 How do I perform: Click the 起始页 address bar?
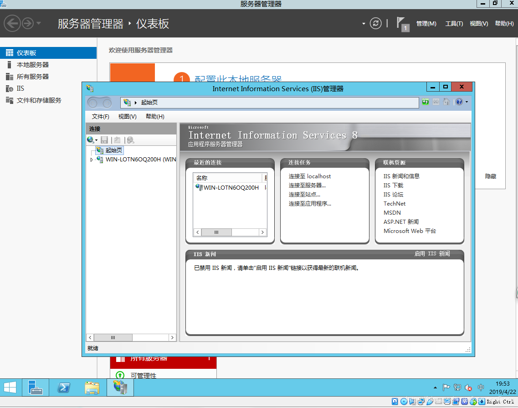click(x=270, y=103)
